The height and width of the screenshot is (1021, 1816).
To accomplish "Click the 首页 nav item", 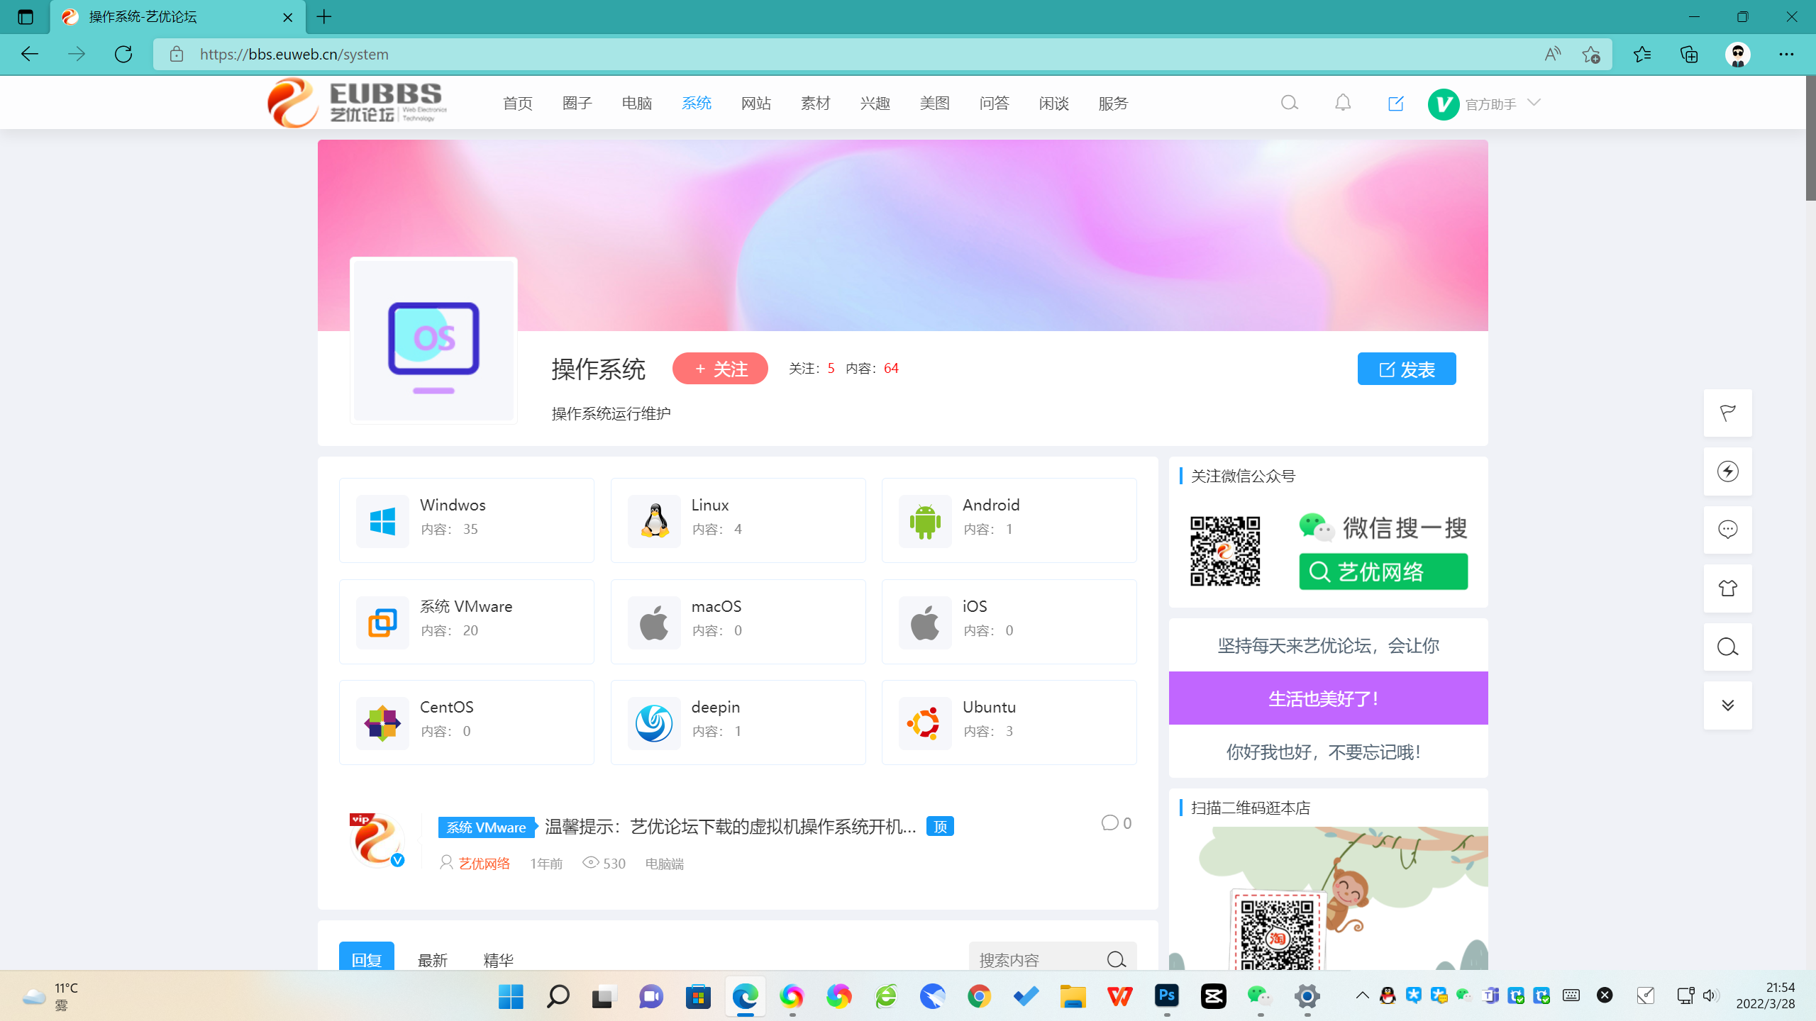I will coord(518,104).
